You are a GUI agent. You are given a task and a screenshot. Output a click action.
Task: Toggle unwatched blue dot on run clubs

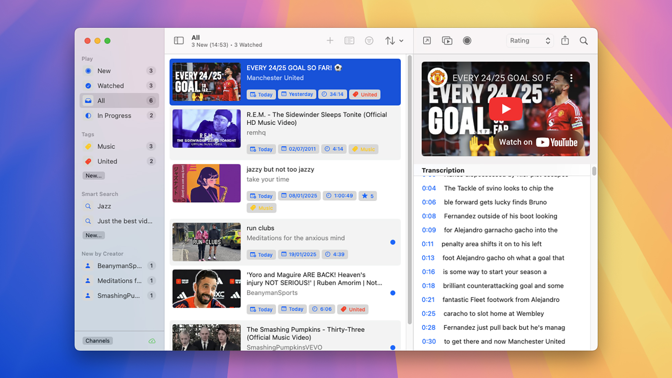tap(392, 242)
